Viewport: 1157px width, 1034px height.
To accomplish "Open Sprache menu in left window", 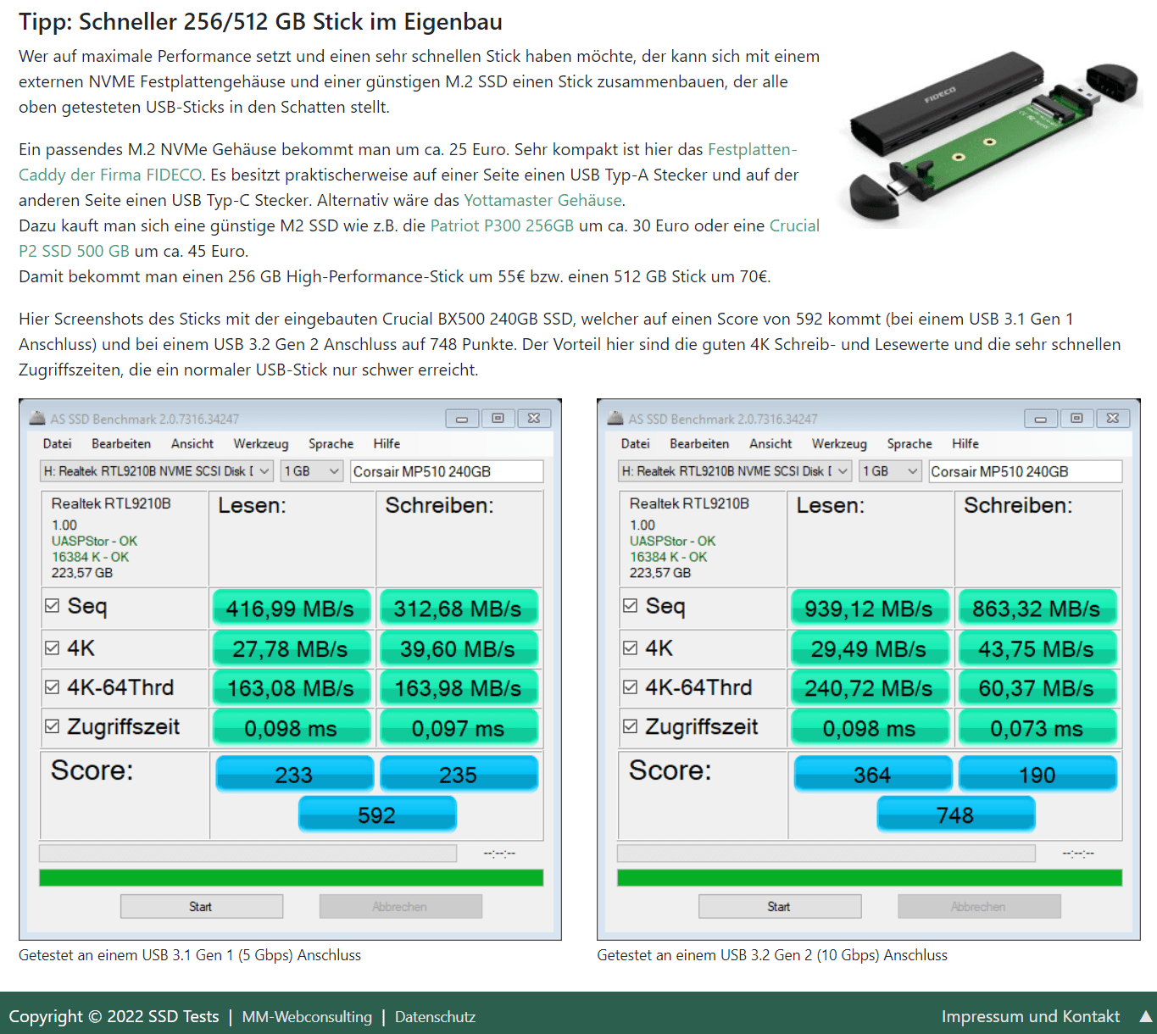I will coord(331,443).
